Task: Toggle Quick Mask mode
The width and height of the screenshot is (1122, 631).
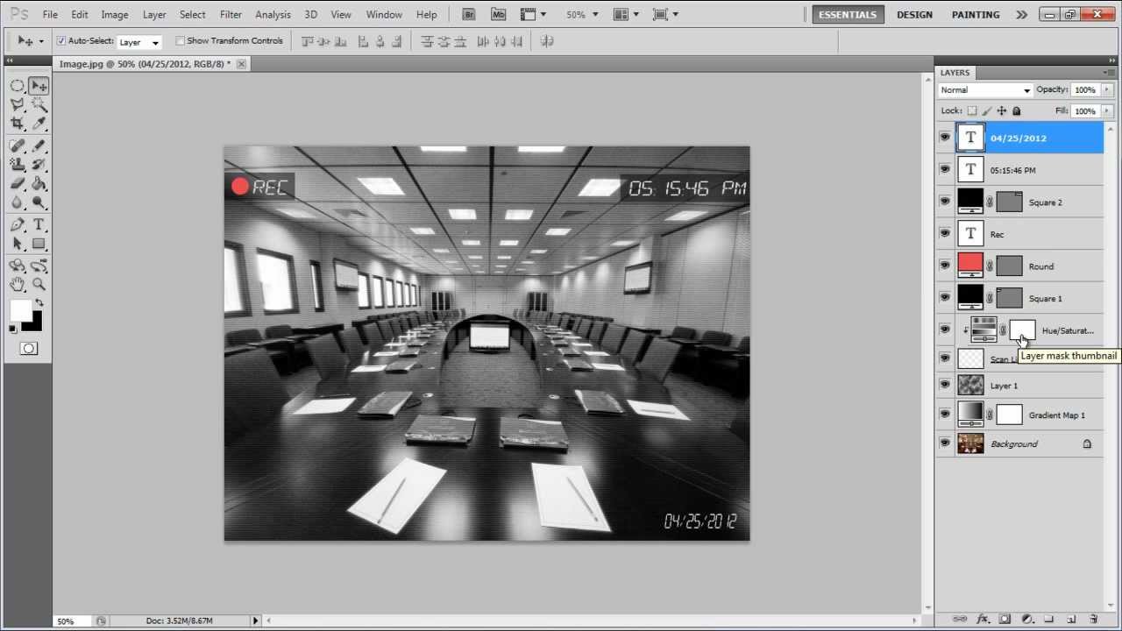Action: pos(29,349)
